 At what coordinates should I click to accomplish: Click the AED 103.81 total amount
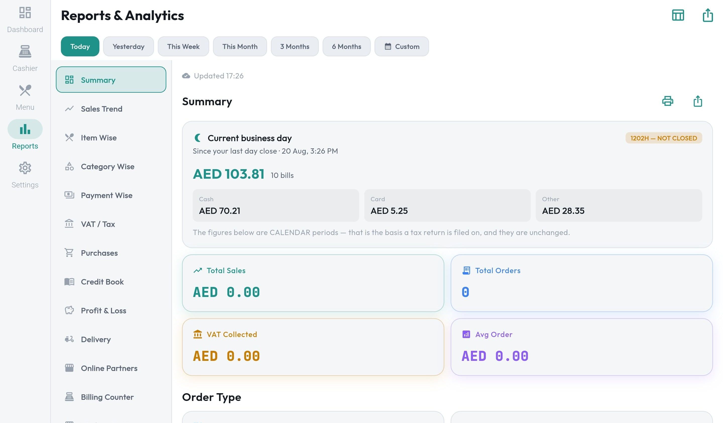pyautogui.click(x=229, y=174)
